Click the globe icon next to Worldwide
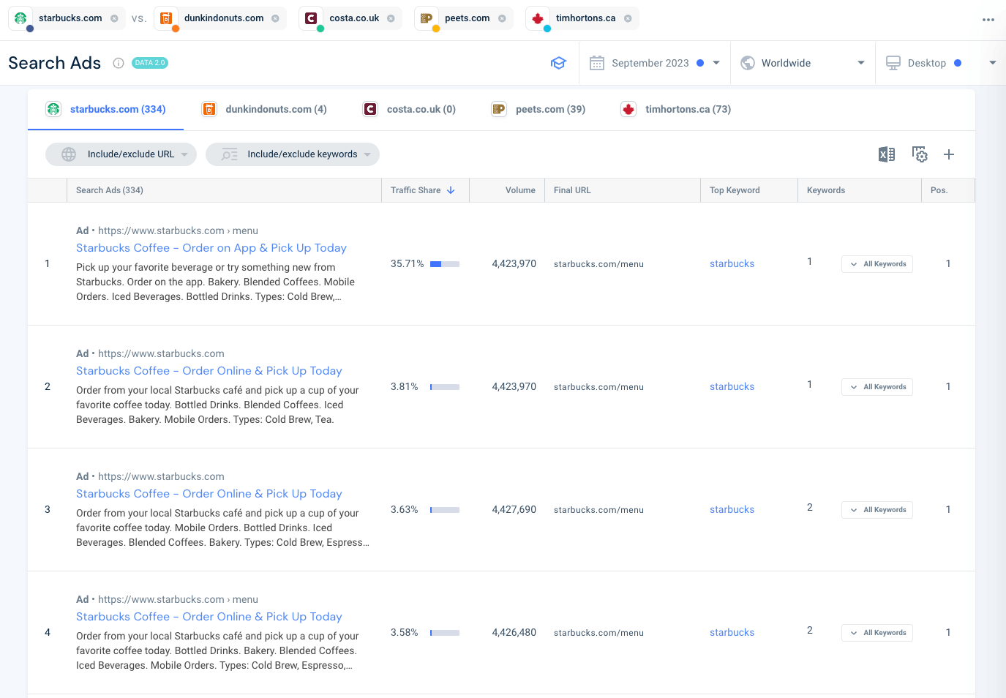Image resolution: width=1006 pixels, height=698 pixels. [748, 63]
